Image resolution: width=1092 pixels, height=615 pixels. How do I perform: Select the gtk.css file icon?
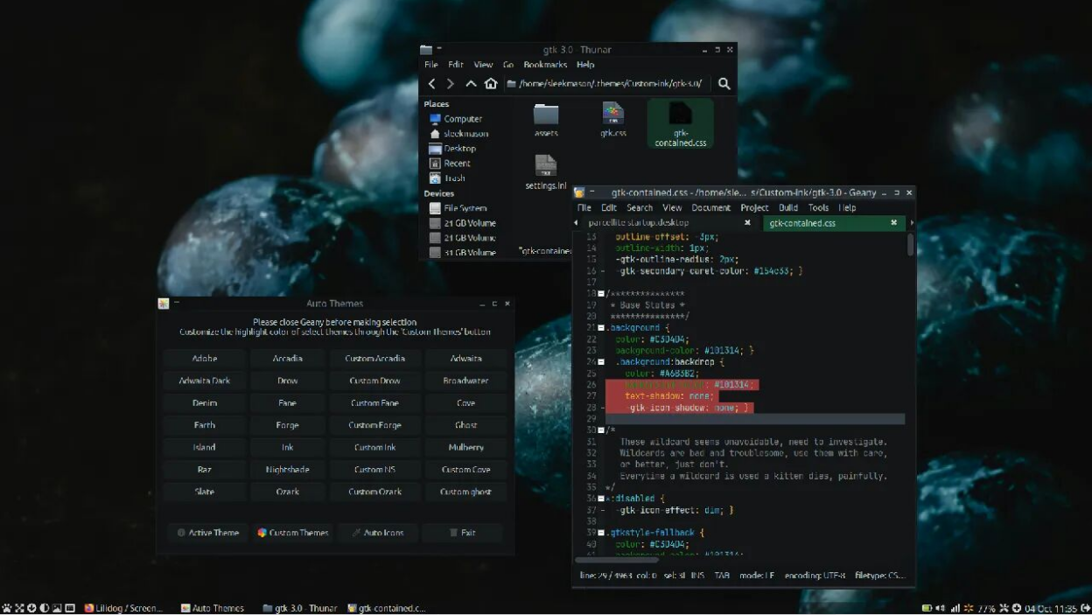(612, 114)
